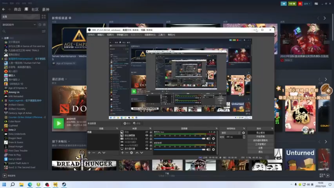The width and height of the screenshot is (334, 188).
Task: Move scene up in OBS scenes panel
Action: pos(99,152)
